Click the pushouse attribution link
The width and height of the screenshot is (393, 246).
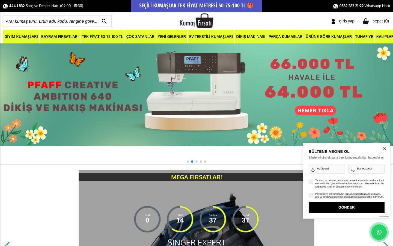click(384, 216)
